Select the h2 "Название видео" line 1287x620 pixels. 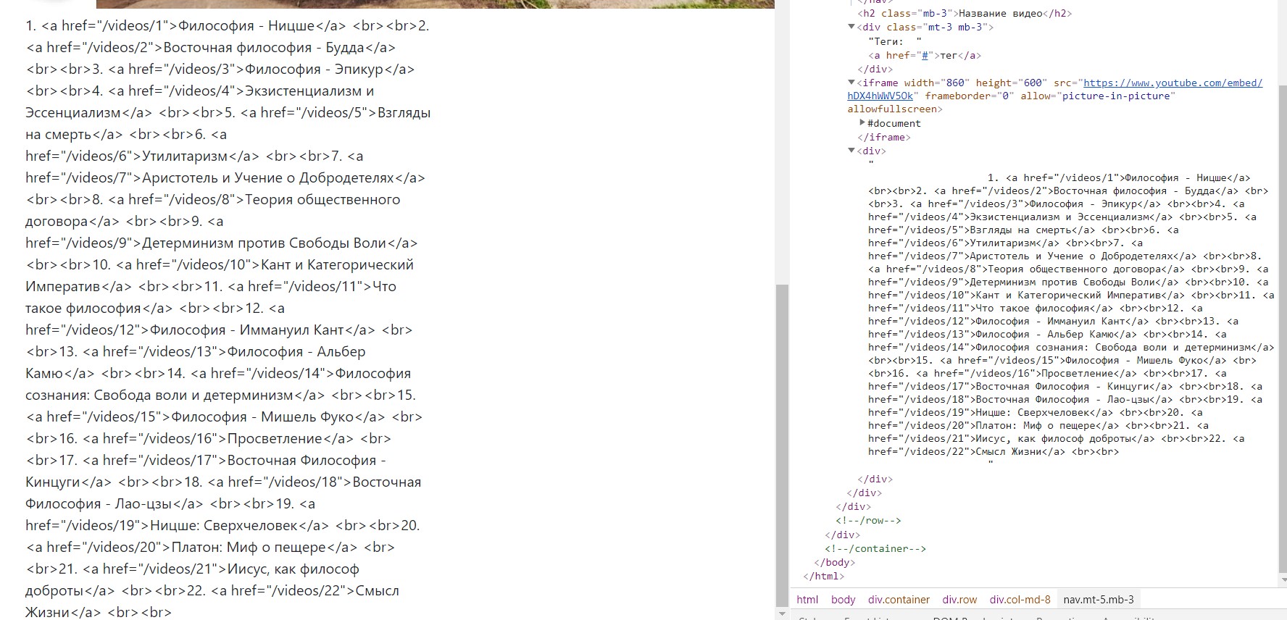[965, 13]
